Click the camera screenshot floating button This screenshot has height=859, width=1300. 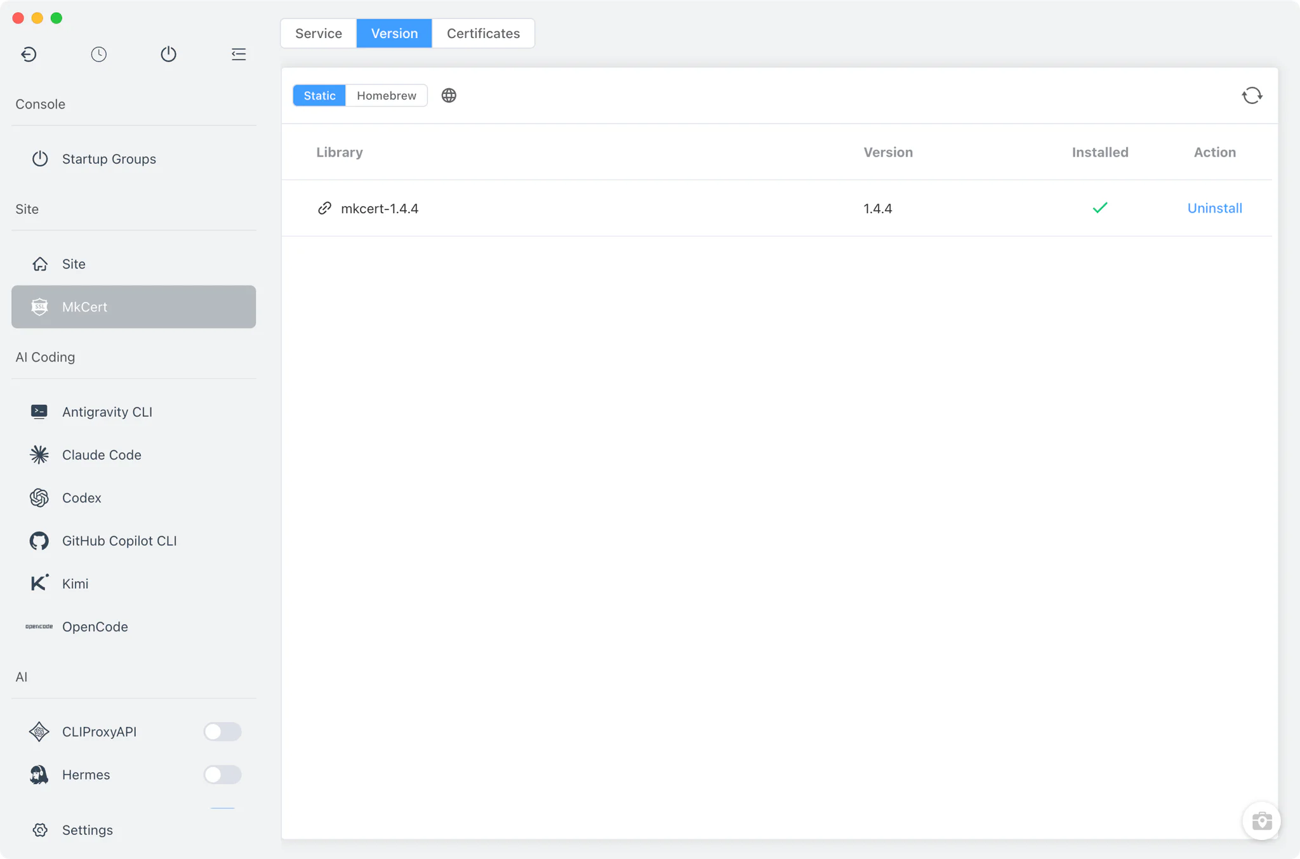[x=1261, y=821]
